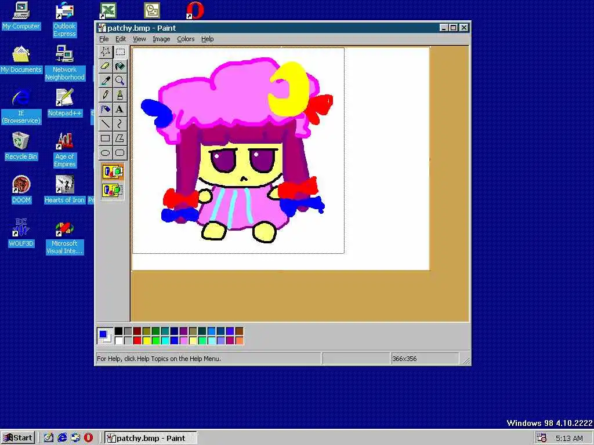Viewport: 594px width, 445px height.
Task: Open the Image menu
Action: (x=161, y=39)
